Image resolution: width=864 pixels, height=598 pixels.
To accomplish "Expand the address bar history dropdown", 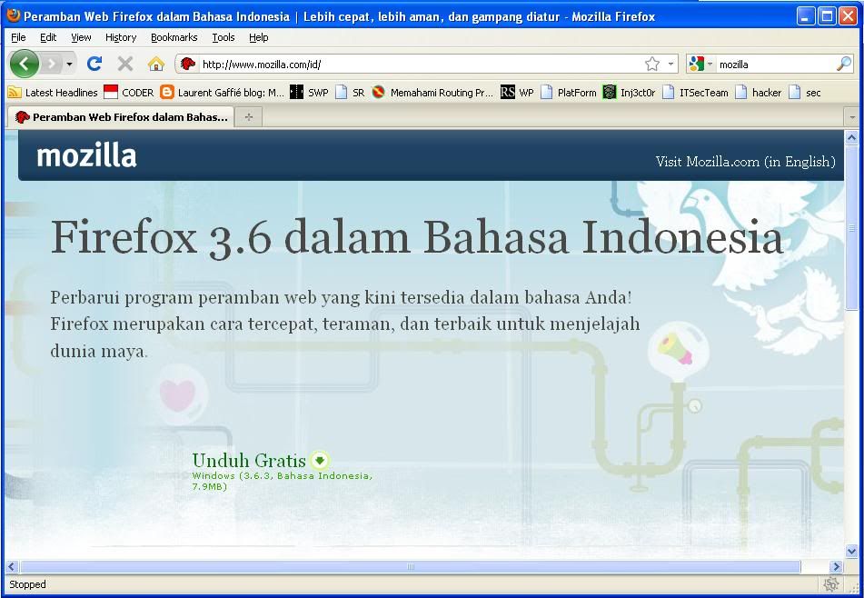I will pyautogui.click(x=670, y=64).
